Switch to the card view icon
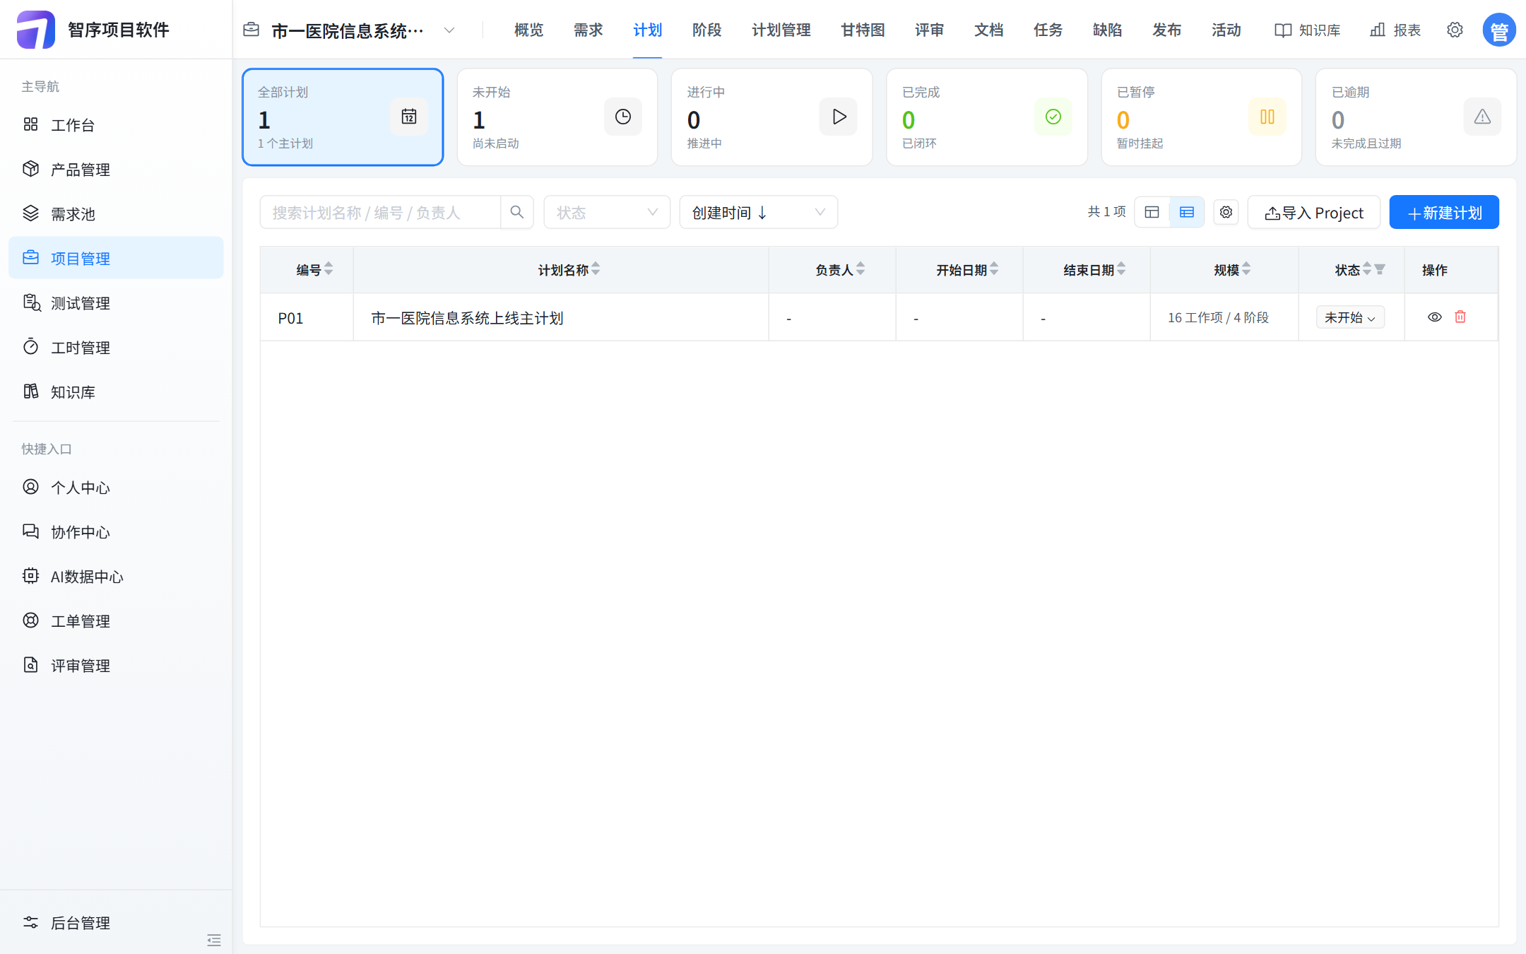The image size is (1526, 954). pos(1152,213)
